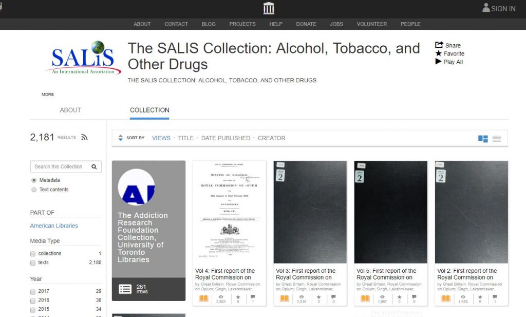Open the Vol 2 First report title link
The width and height of the screenshot is (526, 317).
pos(467,274)
